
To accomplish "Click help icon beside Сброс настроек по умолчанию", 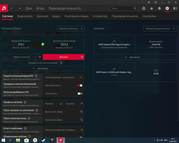I will click(x=37, y=110).
